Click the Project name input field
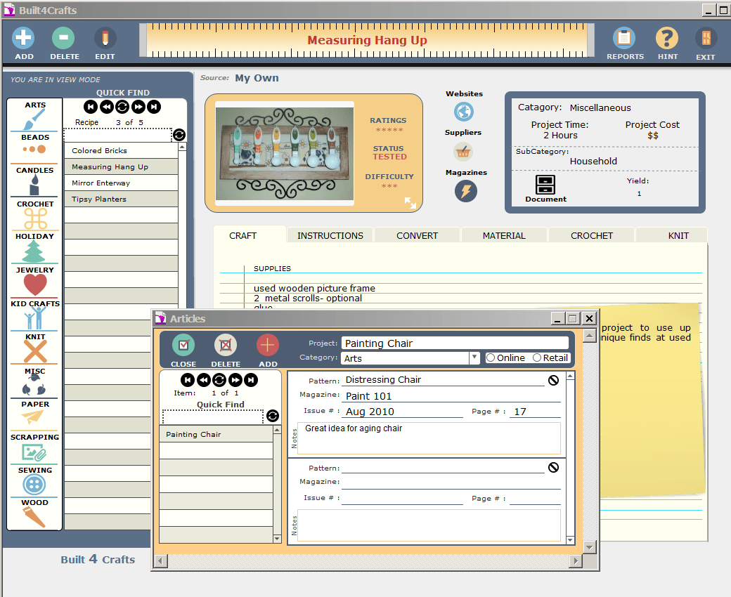This screenshot has width=731, height=597. 454,343
